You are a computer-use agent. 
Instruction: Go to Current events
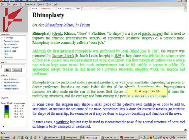[11, 44]
